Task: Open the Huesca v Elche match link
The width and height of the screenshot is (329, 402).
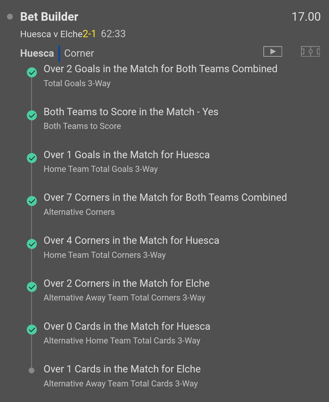Action: pos(51,34)
